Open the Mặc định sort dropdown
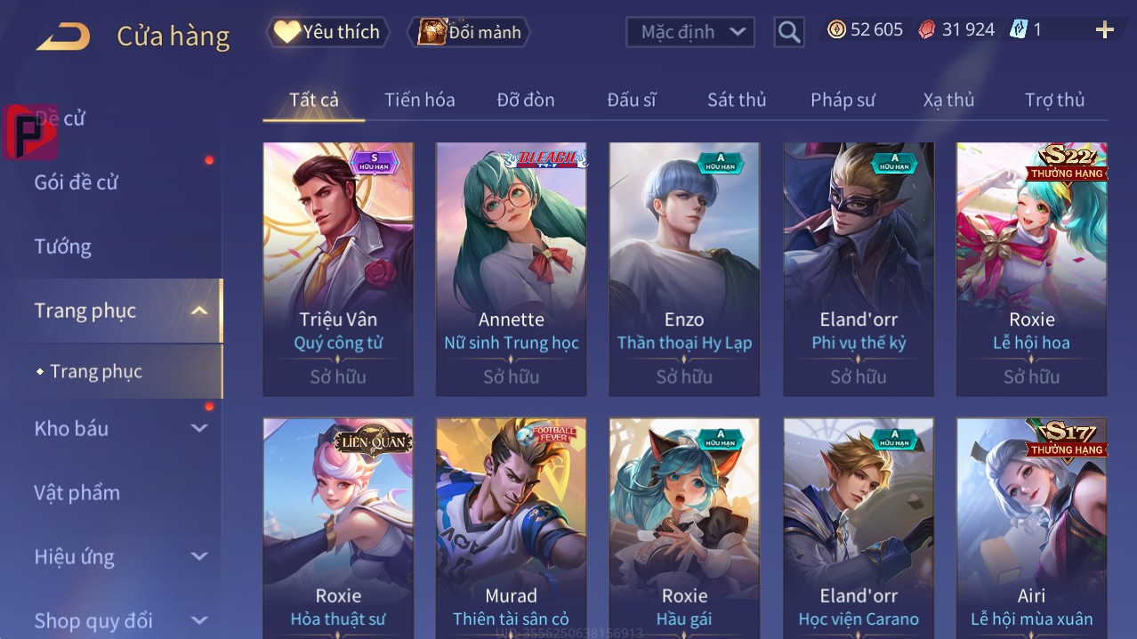Screen dimensions: 1137x639 coord(690,32)
